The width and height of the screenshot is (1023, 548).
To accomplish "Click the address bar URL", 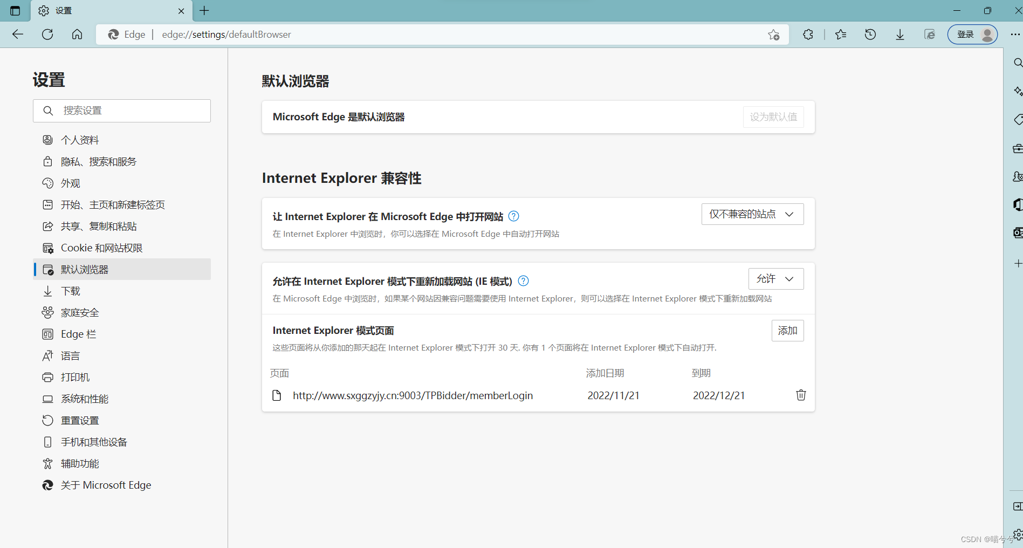I will [226, 35].
